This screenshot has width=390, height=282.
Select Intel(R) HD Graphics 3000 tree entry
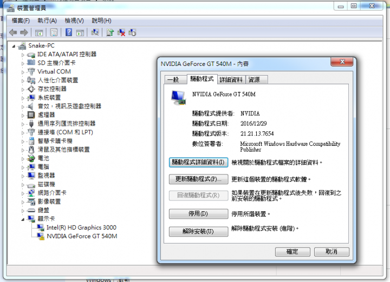(81, 227)
